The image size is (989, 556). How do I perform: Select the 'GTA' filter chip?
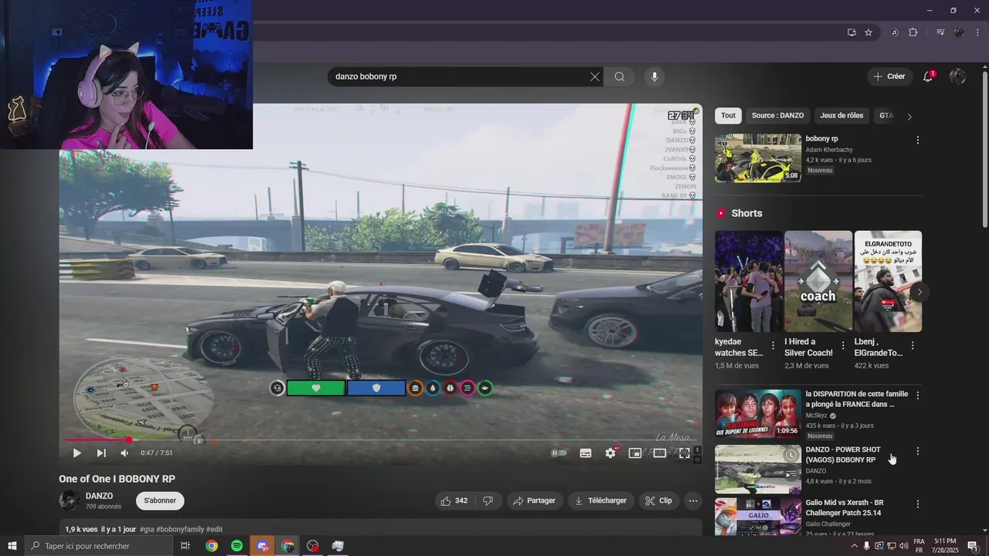[885, 115]
